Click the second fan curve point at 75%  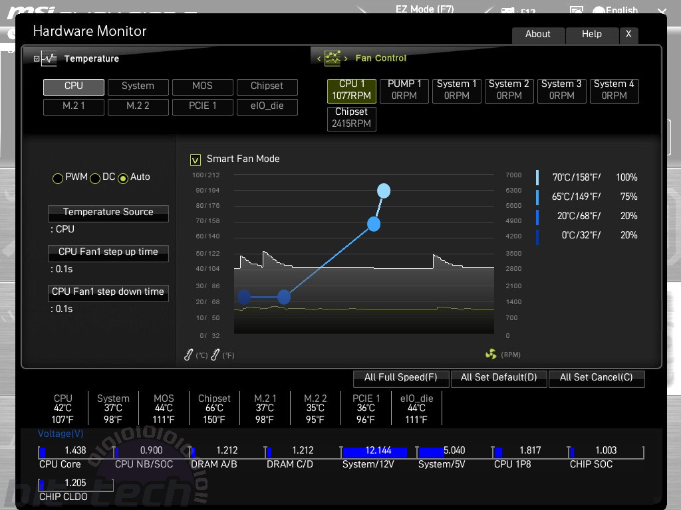pos(374,224)
